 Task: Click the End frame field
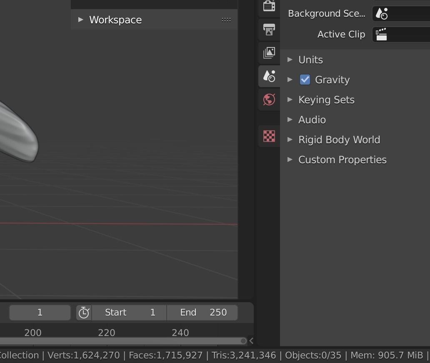coord(202,313)
